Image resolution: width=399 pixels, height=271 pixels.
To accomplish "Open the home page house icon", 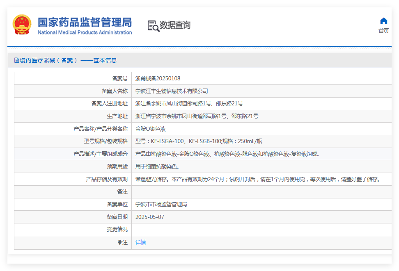I will click(x=383, y=21).
